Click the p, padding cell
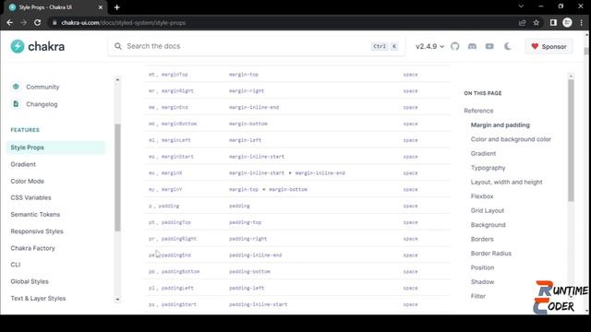This screenshot has height=332, width=591. [163, 206]
